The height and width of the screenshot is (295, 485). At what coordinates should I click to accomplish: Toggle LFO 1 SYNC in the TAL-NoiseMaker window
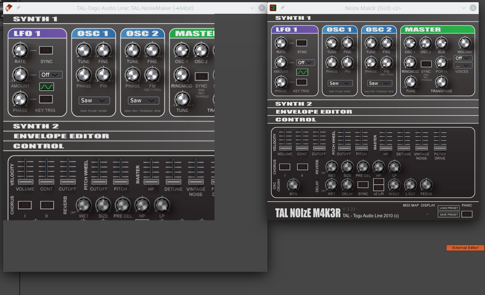[46, 50]
